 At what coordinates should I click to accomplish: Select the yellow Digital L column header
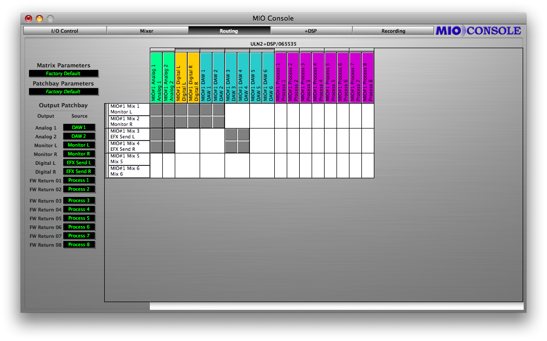(x=181, y=77)
